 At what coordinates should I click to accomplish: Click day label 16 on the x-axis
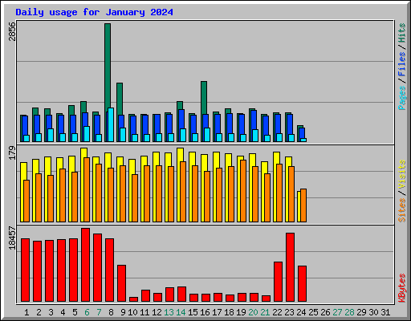pyautogui.click(x=205, y=312)
